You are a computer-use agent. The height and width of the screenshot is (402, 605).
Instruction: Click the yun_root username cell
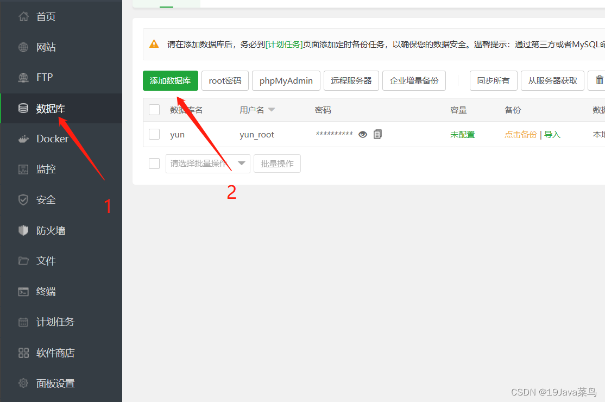257,135
